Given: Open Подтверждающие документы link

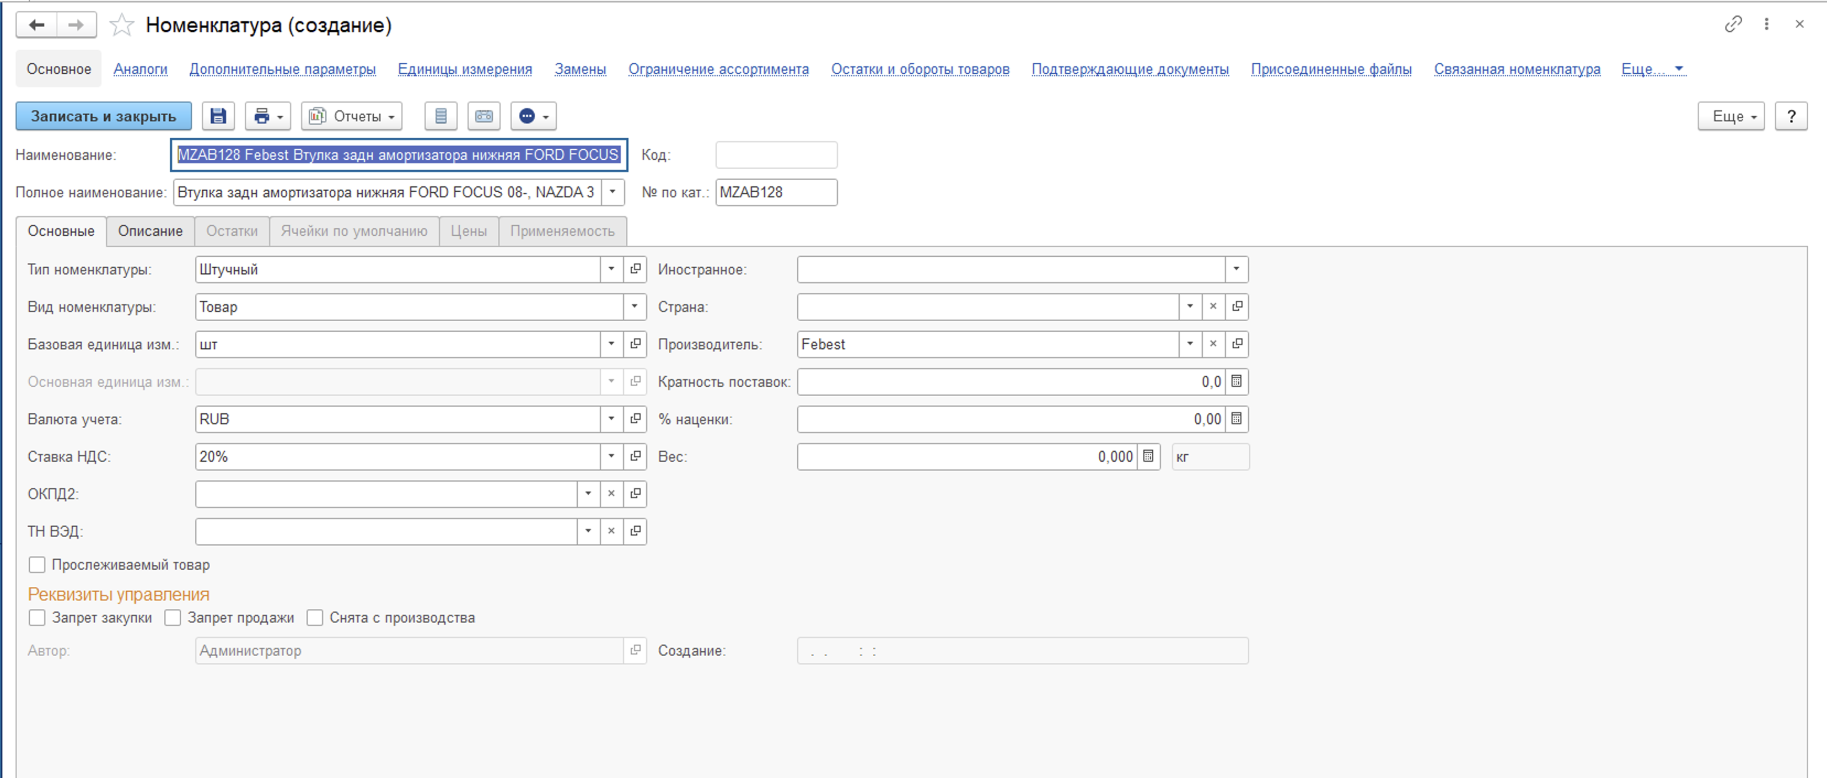Looking at the screenshot, I should (1130, 69).
